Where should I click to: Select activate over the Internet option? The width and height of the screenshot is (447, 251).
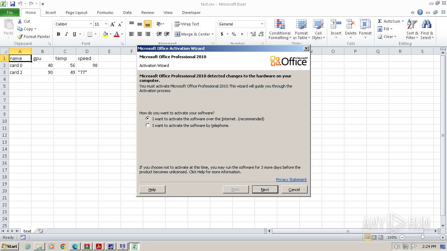click(148, 119)
